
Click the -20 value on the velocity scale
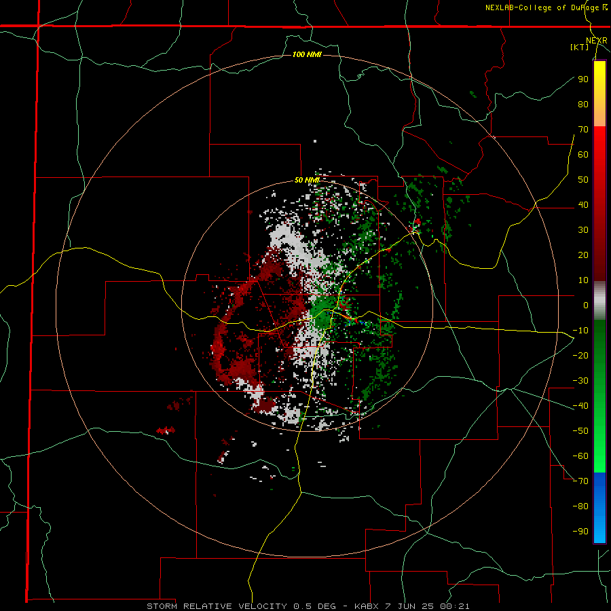580,355
